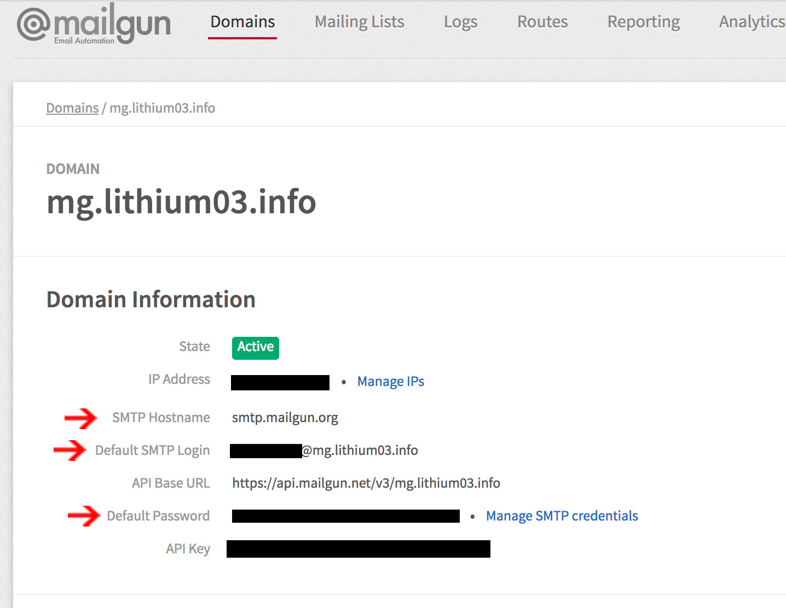Click the redacted Default Password value
786x608 pixels.
345,516
